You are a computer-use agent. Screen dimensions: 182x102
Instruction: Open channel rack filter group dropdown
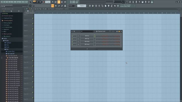87,31
